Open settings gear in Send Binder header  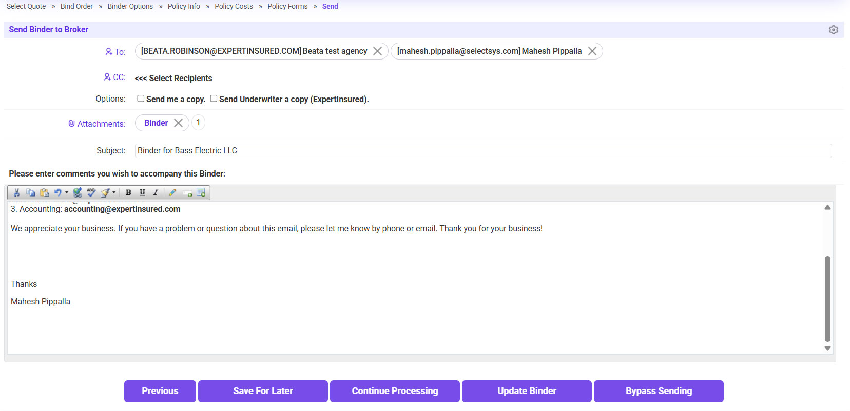click(833, 30)
